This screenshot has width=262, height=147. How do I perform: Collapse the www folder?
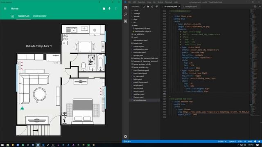point(135,25)
